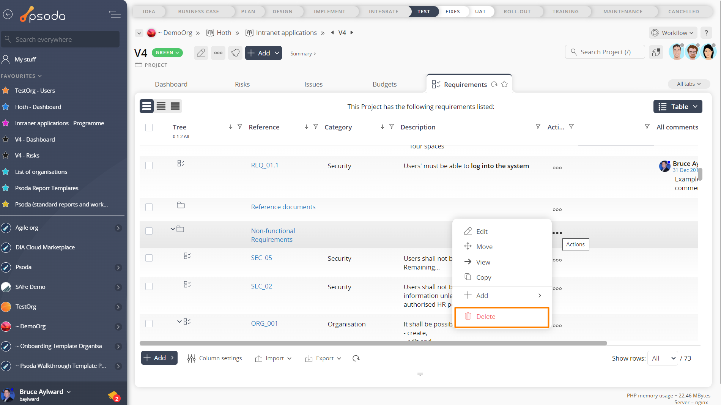The image size is (721, 405).
Task: Open actions ellipsis for Reference documents row
Action: [557, 210]
